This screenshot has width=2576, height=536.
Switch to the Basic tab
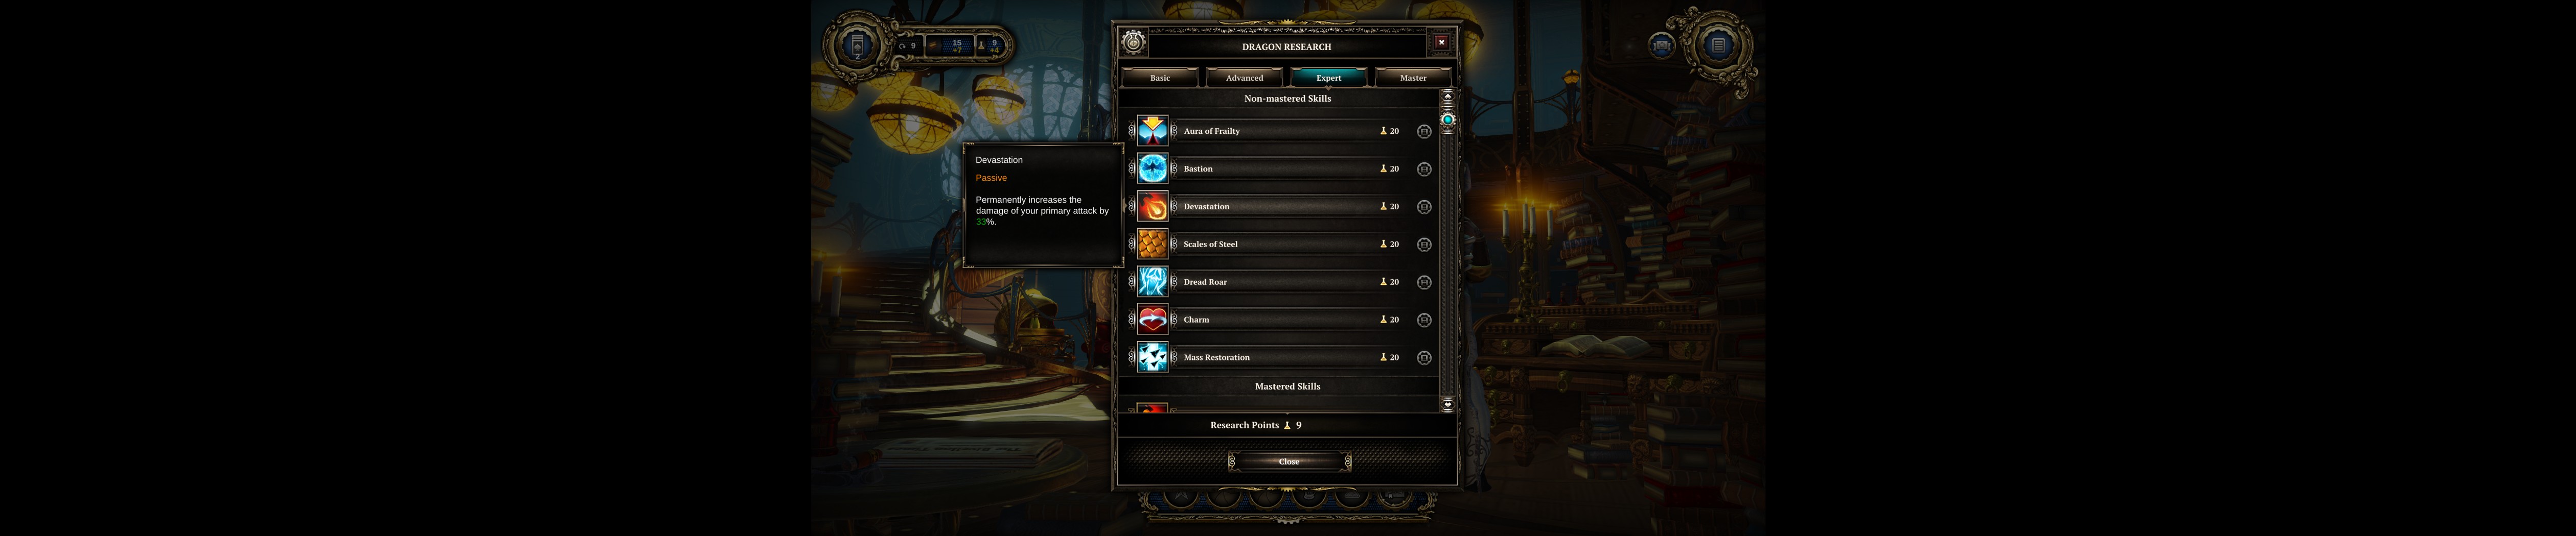1160,78
